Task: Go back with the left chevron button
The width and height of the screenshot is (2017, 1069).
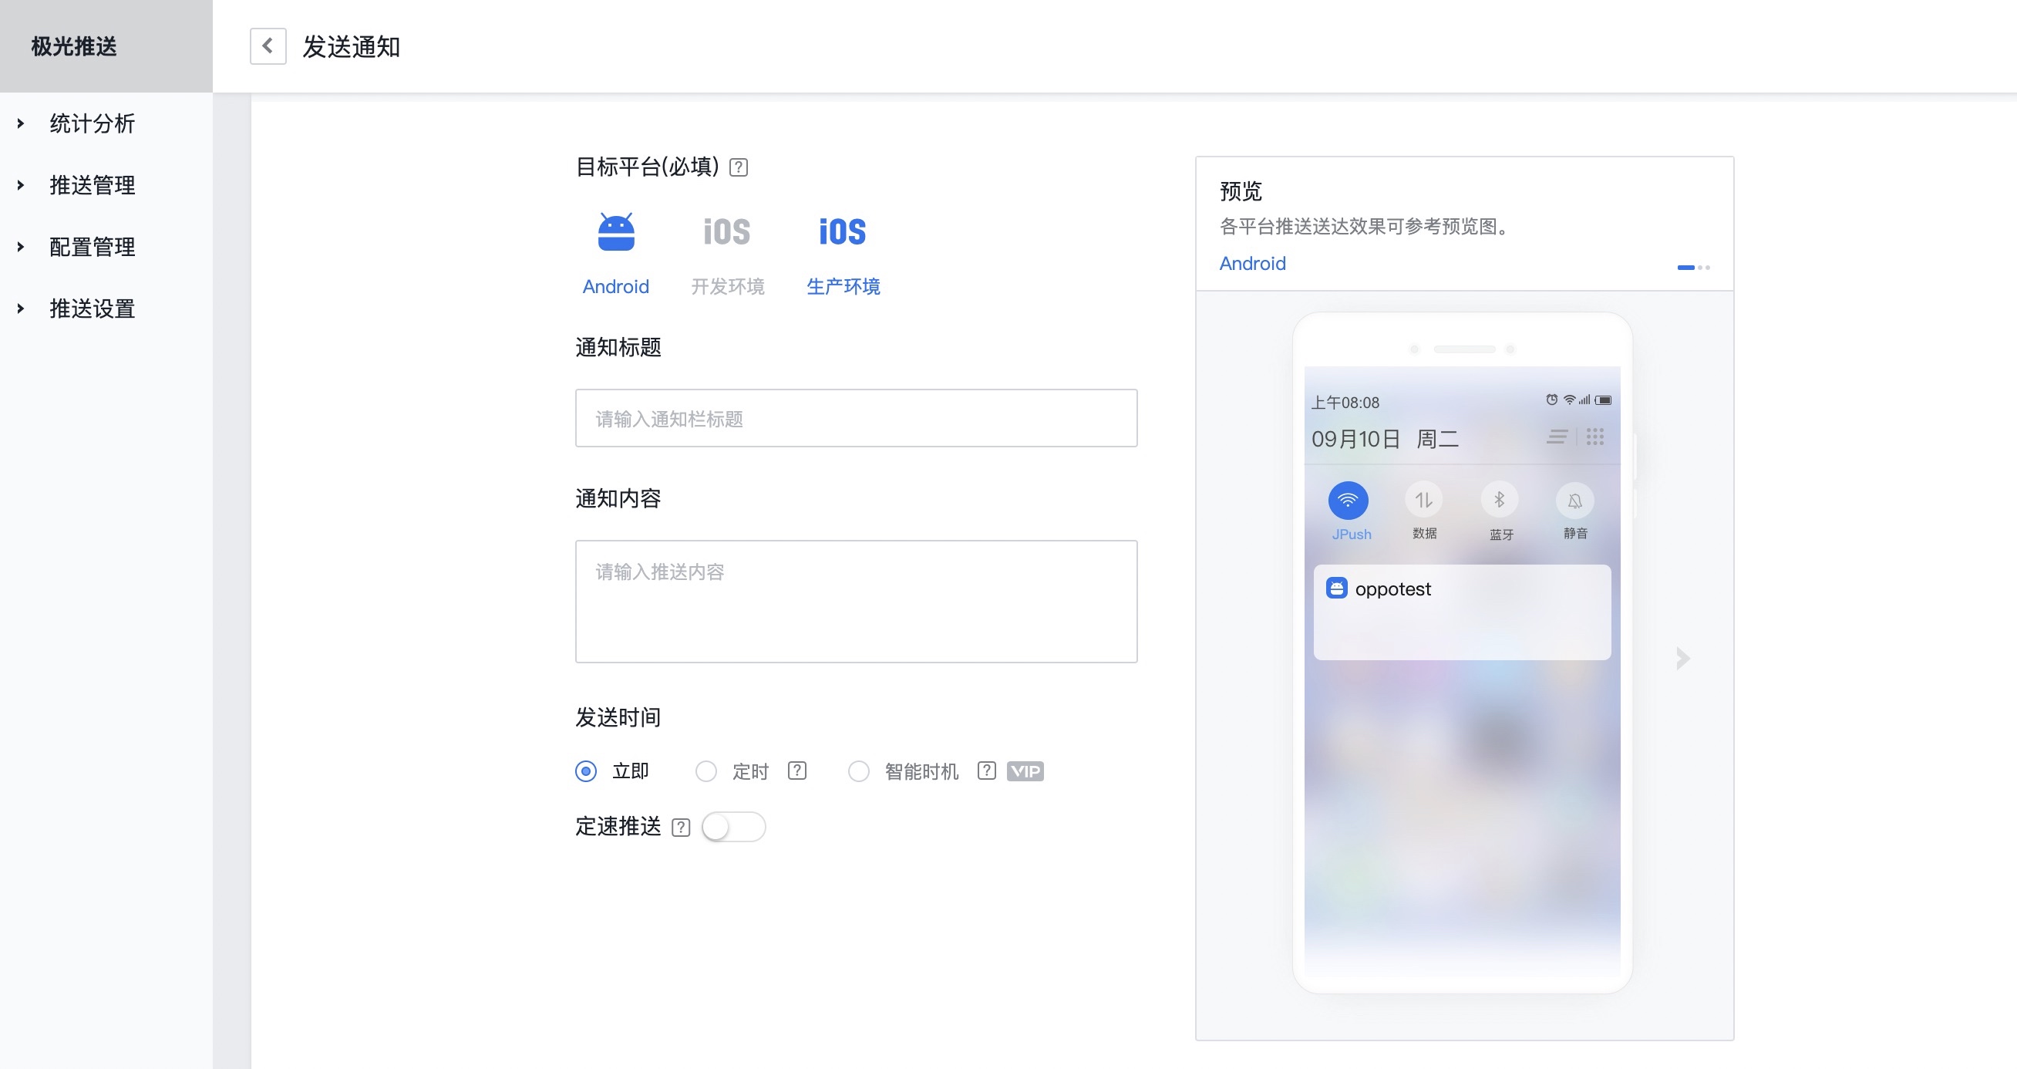Action: [x=268, y=46]
